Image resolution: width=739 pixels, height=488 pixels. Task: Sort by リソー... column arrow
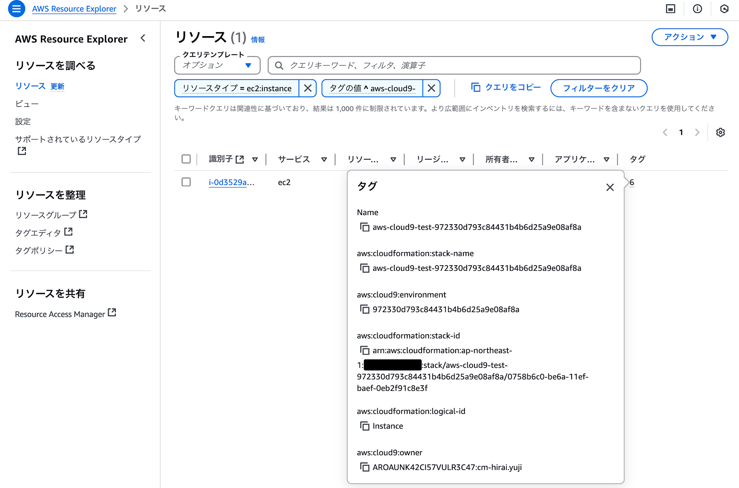pyautogui.click(x=393, y=160)
